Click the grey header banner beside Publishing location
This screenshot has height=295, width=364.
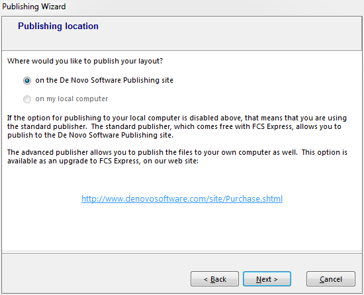pos(230,34)
